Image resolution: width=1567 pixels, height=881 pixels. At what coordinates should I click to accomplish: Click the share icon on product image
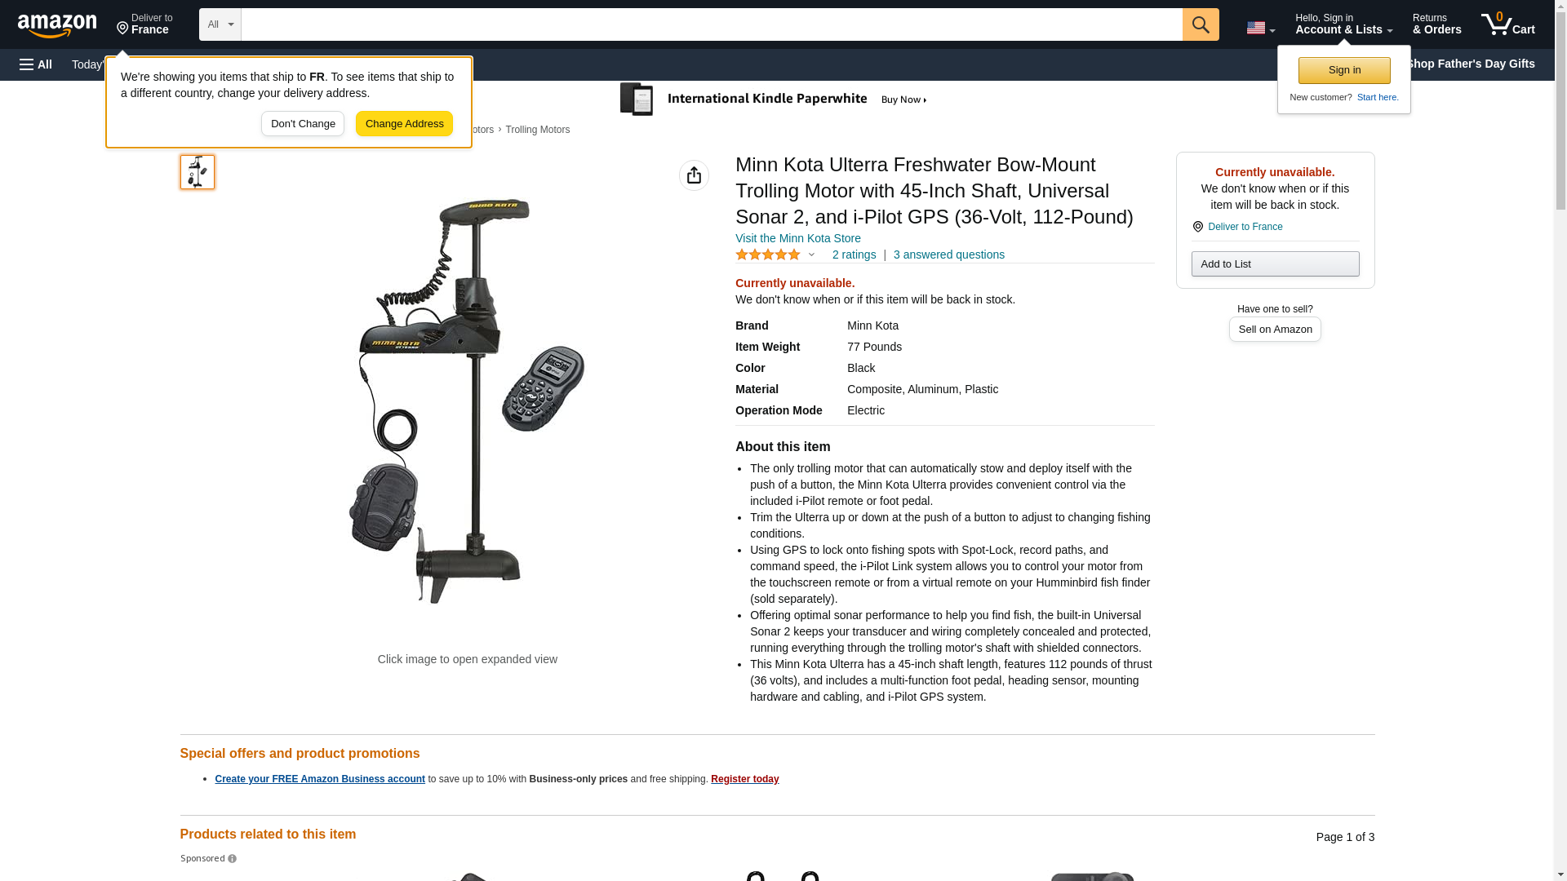(694, 175)
